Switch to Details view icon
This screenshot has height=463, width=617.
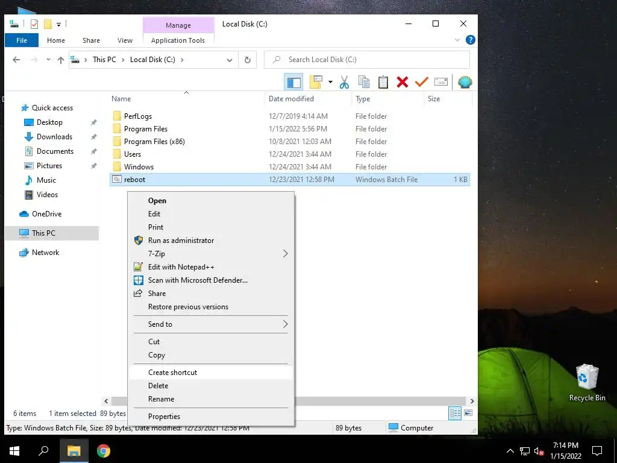455,413
